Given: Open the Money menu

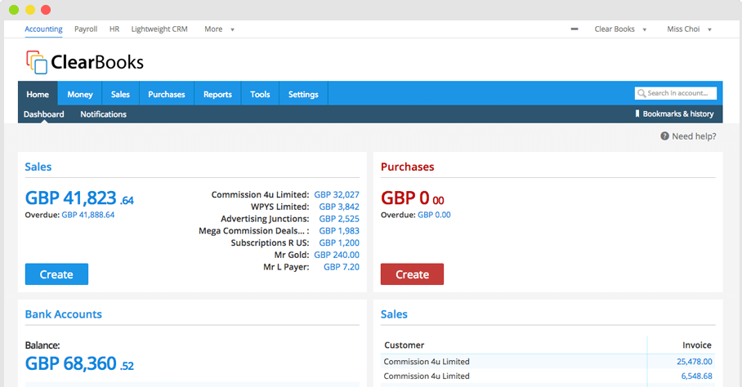Looking at the screenshot, I should (80, 94).
